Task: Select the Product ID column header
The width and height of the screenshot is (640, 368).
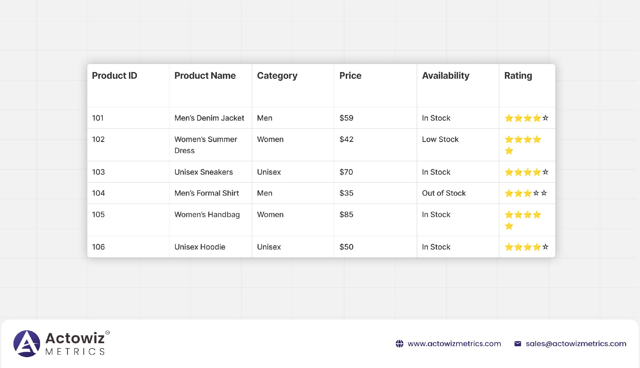Action: point(114,75)
